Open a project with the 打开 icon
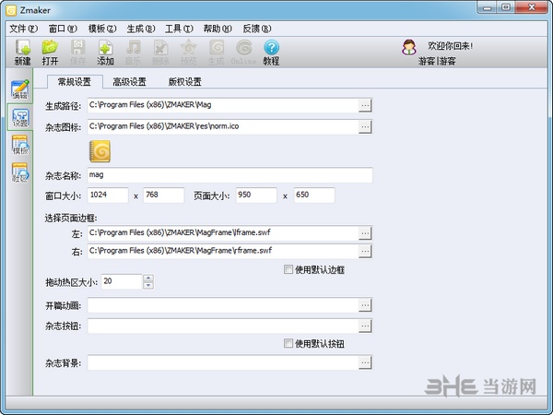Viewport: 553px width, 415px height. pos(50,53)
